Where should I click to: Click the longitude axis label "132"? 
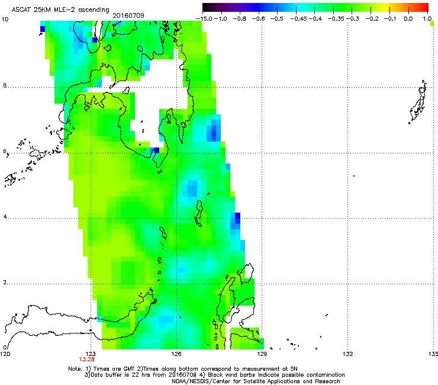click(348, 354)
